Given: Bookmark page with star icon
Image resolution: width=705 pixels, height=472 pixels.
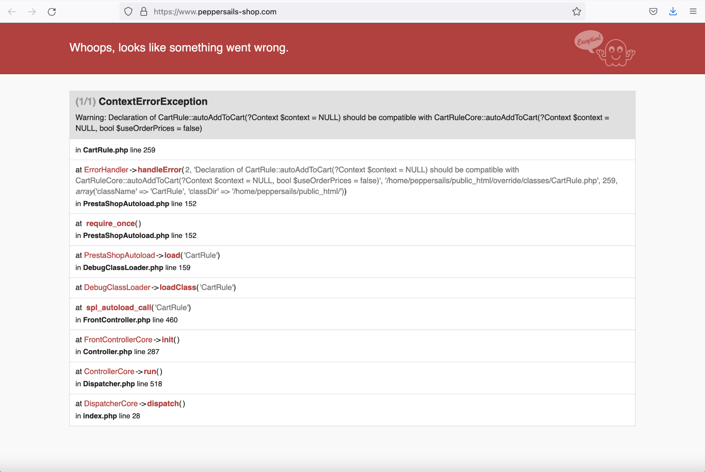Looking at the screenshot, I should click(576, 12).
